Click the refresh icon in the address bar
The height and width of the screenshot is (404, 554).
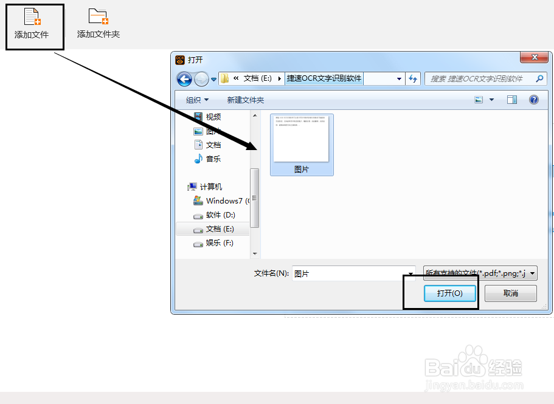(413, 78)
